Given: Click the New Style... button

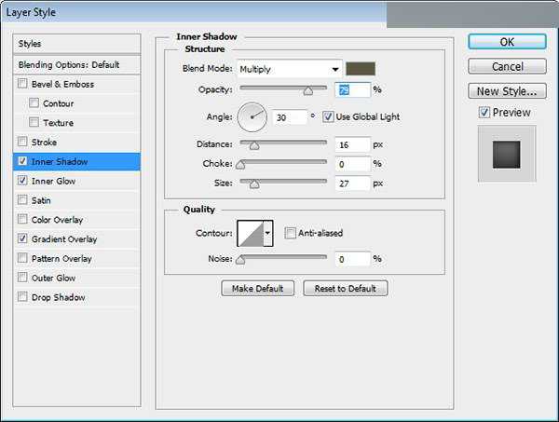Looking at the screenshot, I should (506, 91).
